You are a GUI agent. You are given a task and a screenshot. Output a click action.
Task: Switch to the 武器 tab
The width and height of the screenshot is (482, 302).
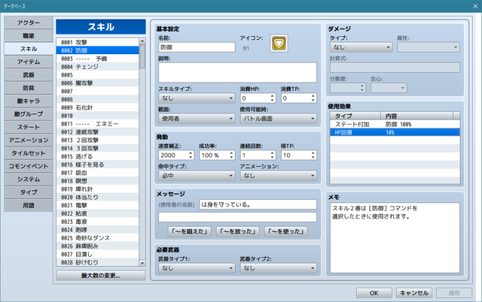(x=29, y=75)
